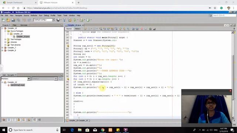Bookmark page with star icon
Screen dimensions: 237x133
pyautogui.click(x=215, y=8)
